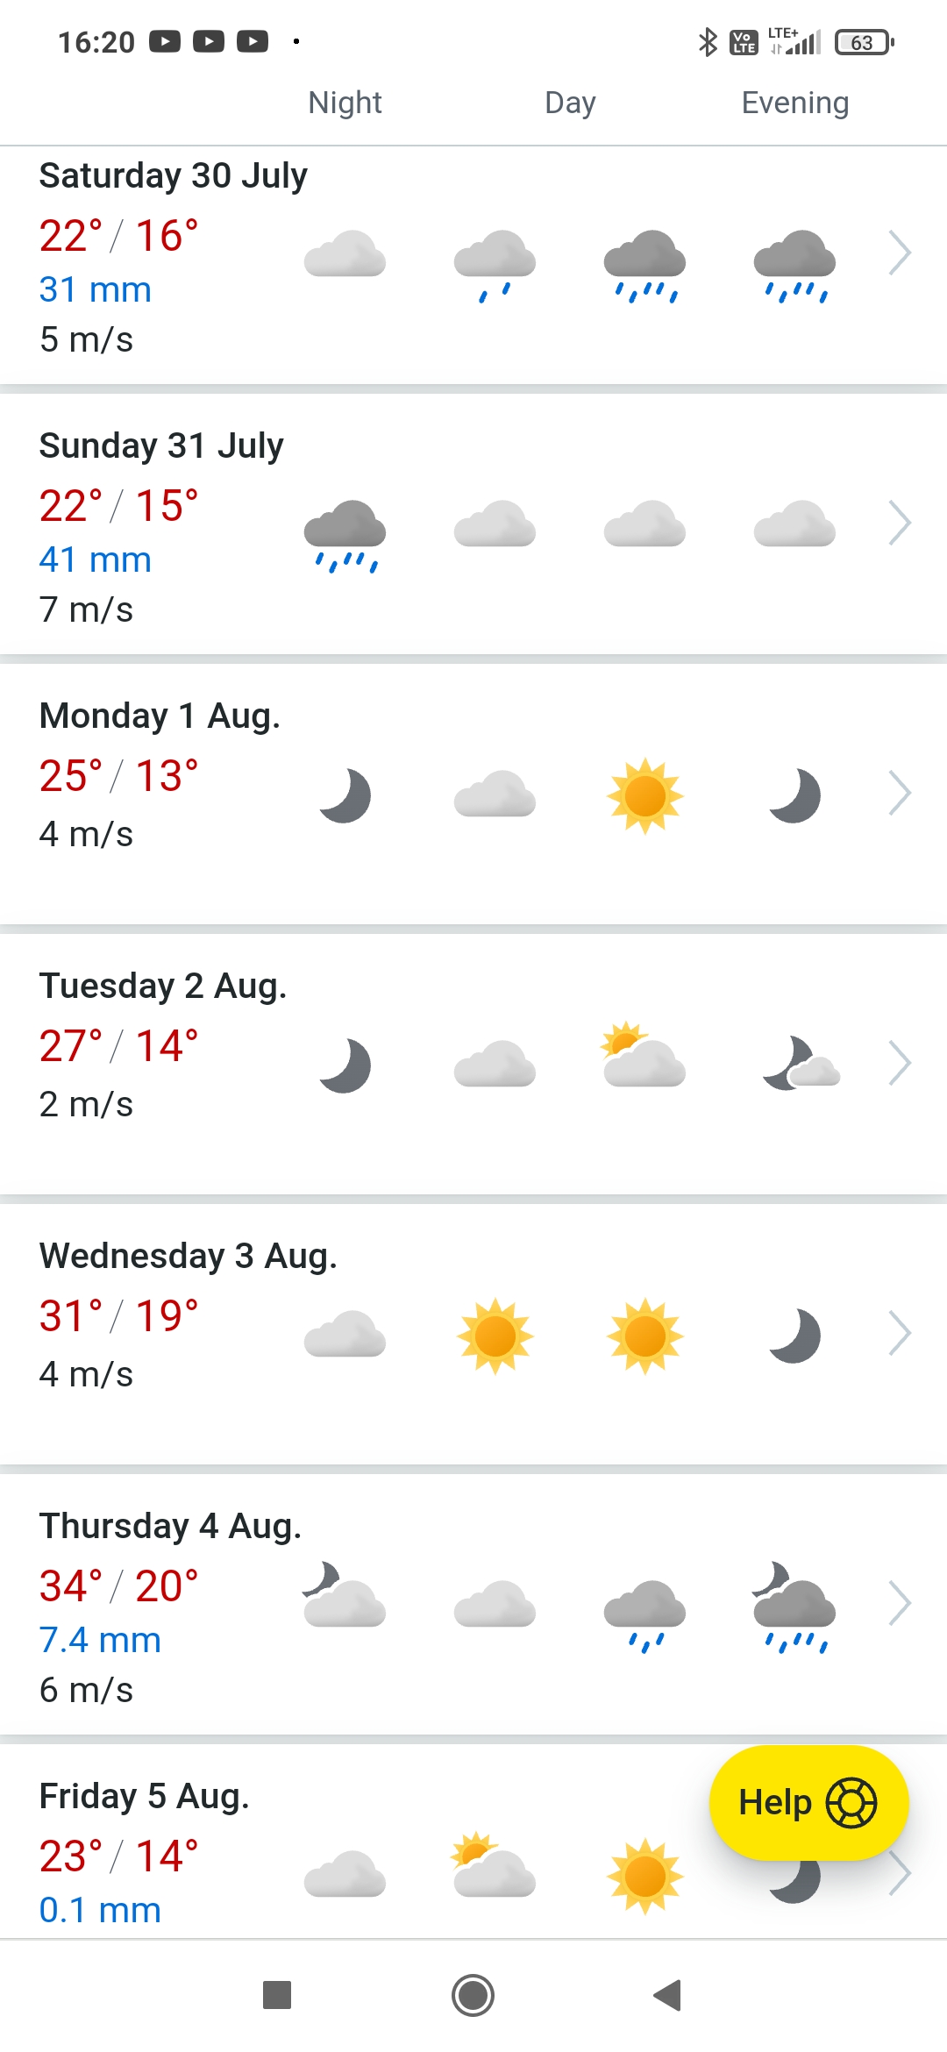This screenshot has height=2052, width=947.
Task: Tap Monday's sunny day icon
Action: [x=644, y=795]
